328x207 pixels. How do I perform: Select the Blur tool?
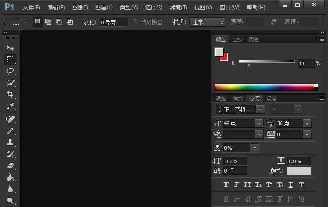point(10,189)
